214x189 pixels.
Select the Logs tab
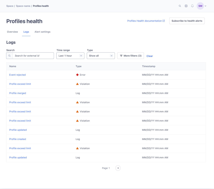(26, 32)
